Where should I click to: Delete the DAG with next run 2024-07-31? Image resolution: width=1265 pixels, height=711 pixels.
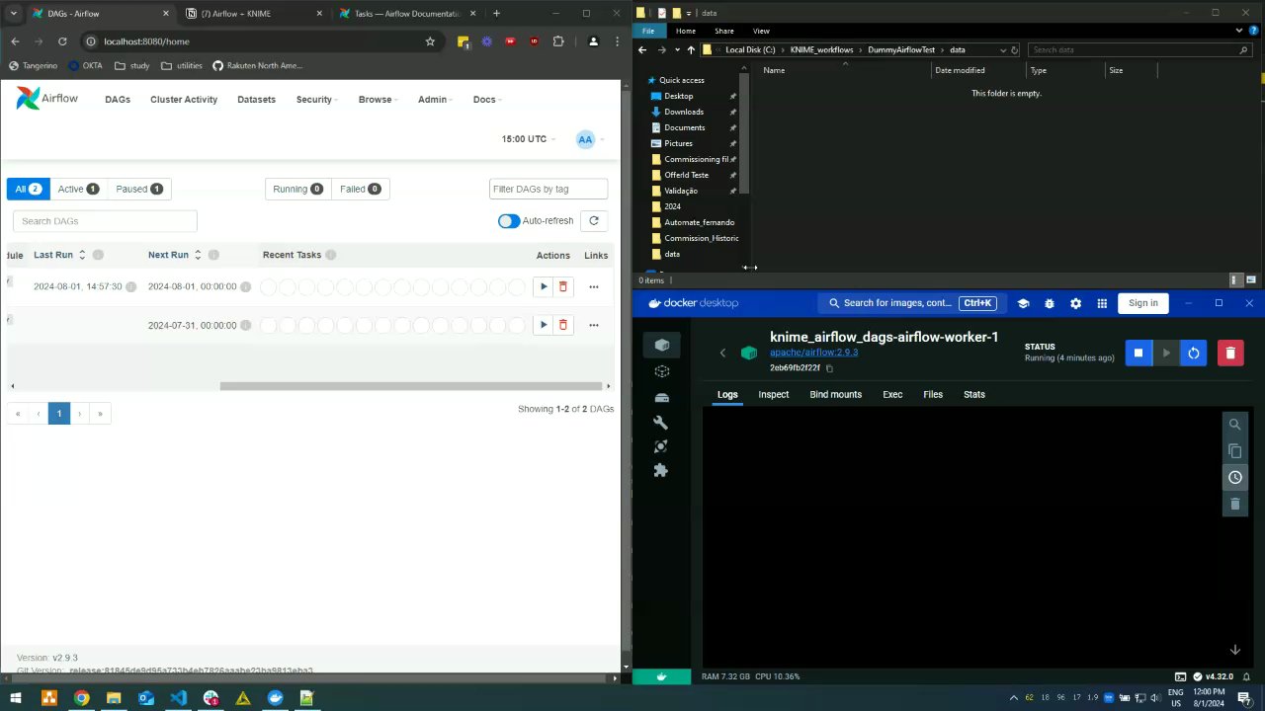click(x=563, y=325)
